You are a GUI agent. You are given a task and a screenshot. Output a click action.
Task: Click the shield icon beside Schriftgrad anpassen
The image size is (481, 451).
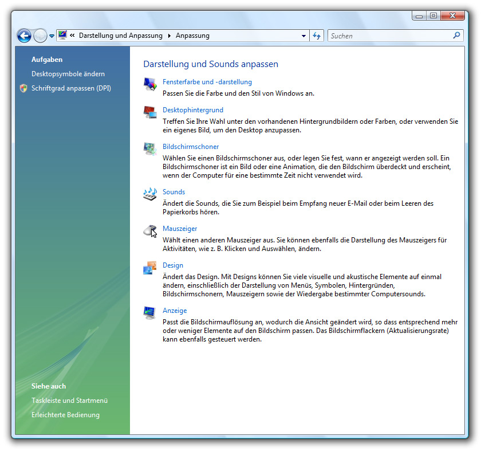[23, 88]
